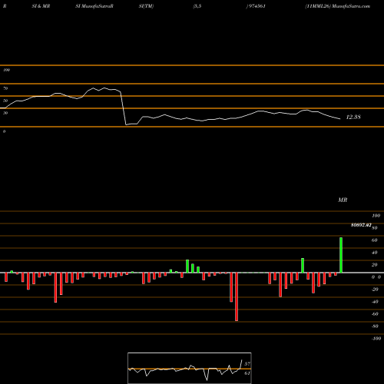The width and height of the screenshot is (384, 384).
Task: Click the 70 label on RSI axis
Action: 5,88
